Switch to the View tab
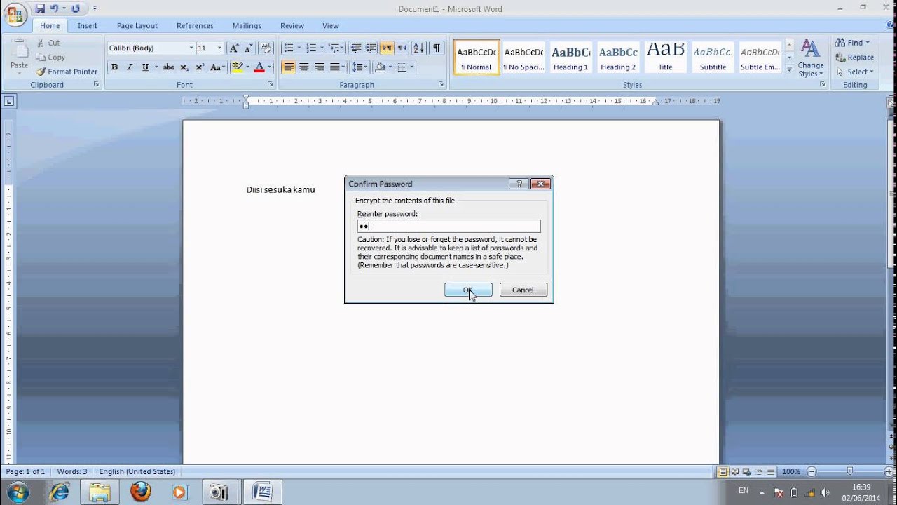 tap(331, 25)
